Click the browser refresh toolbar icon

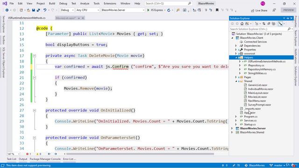coord(169,10)
